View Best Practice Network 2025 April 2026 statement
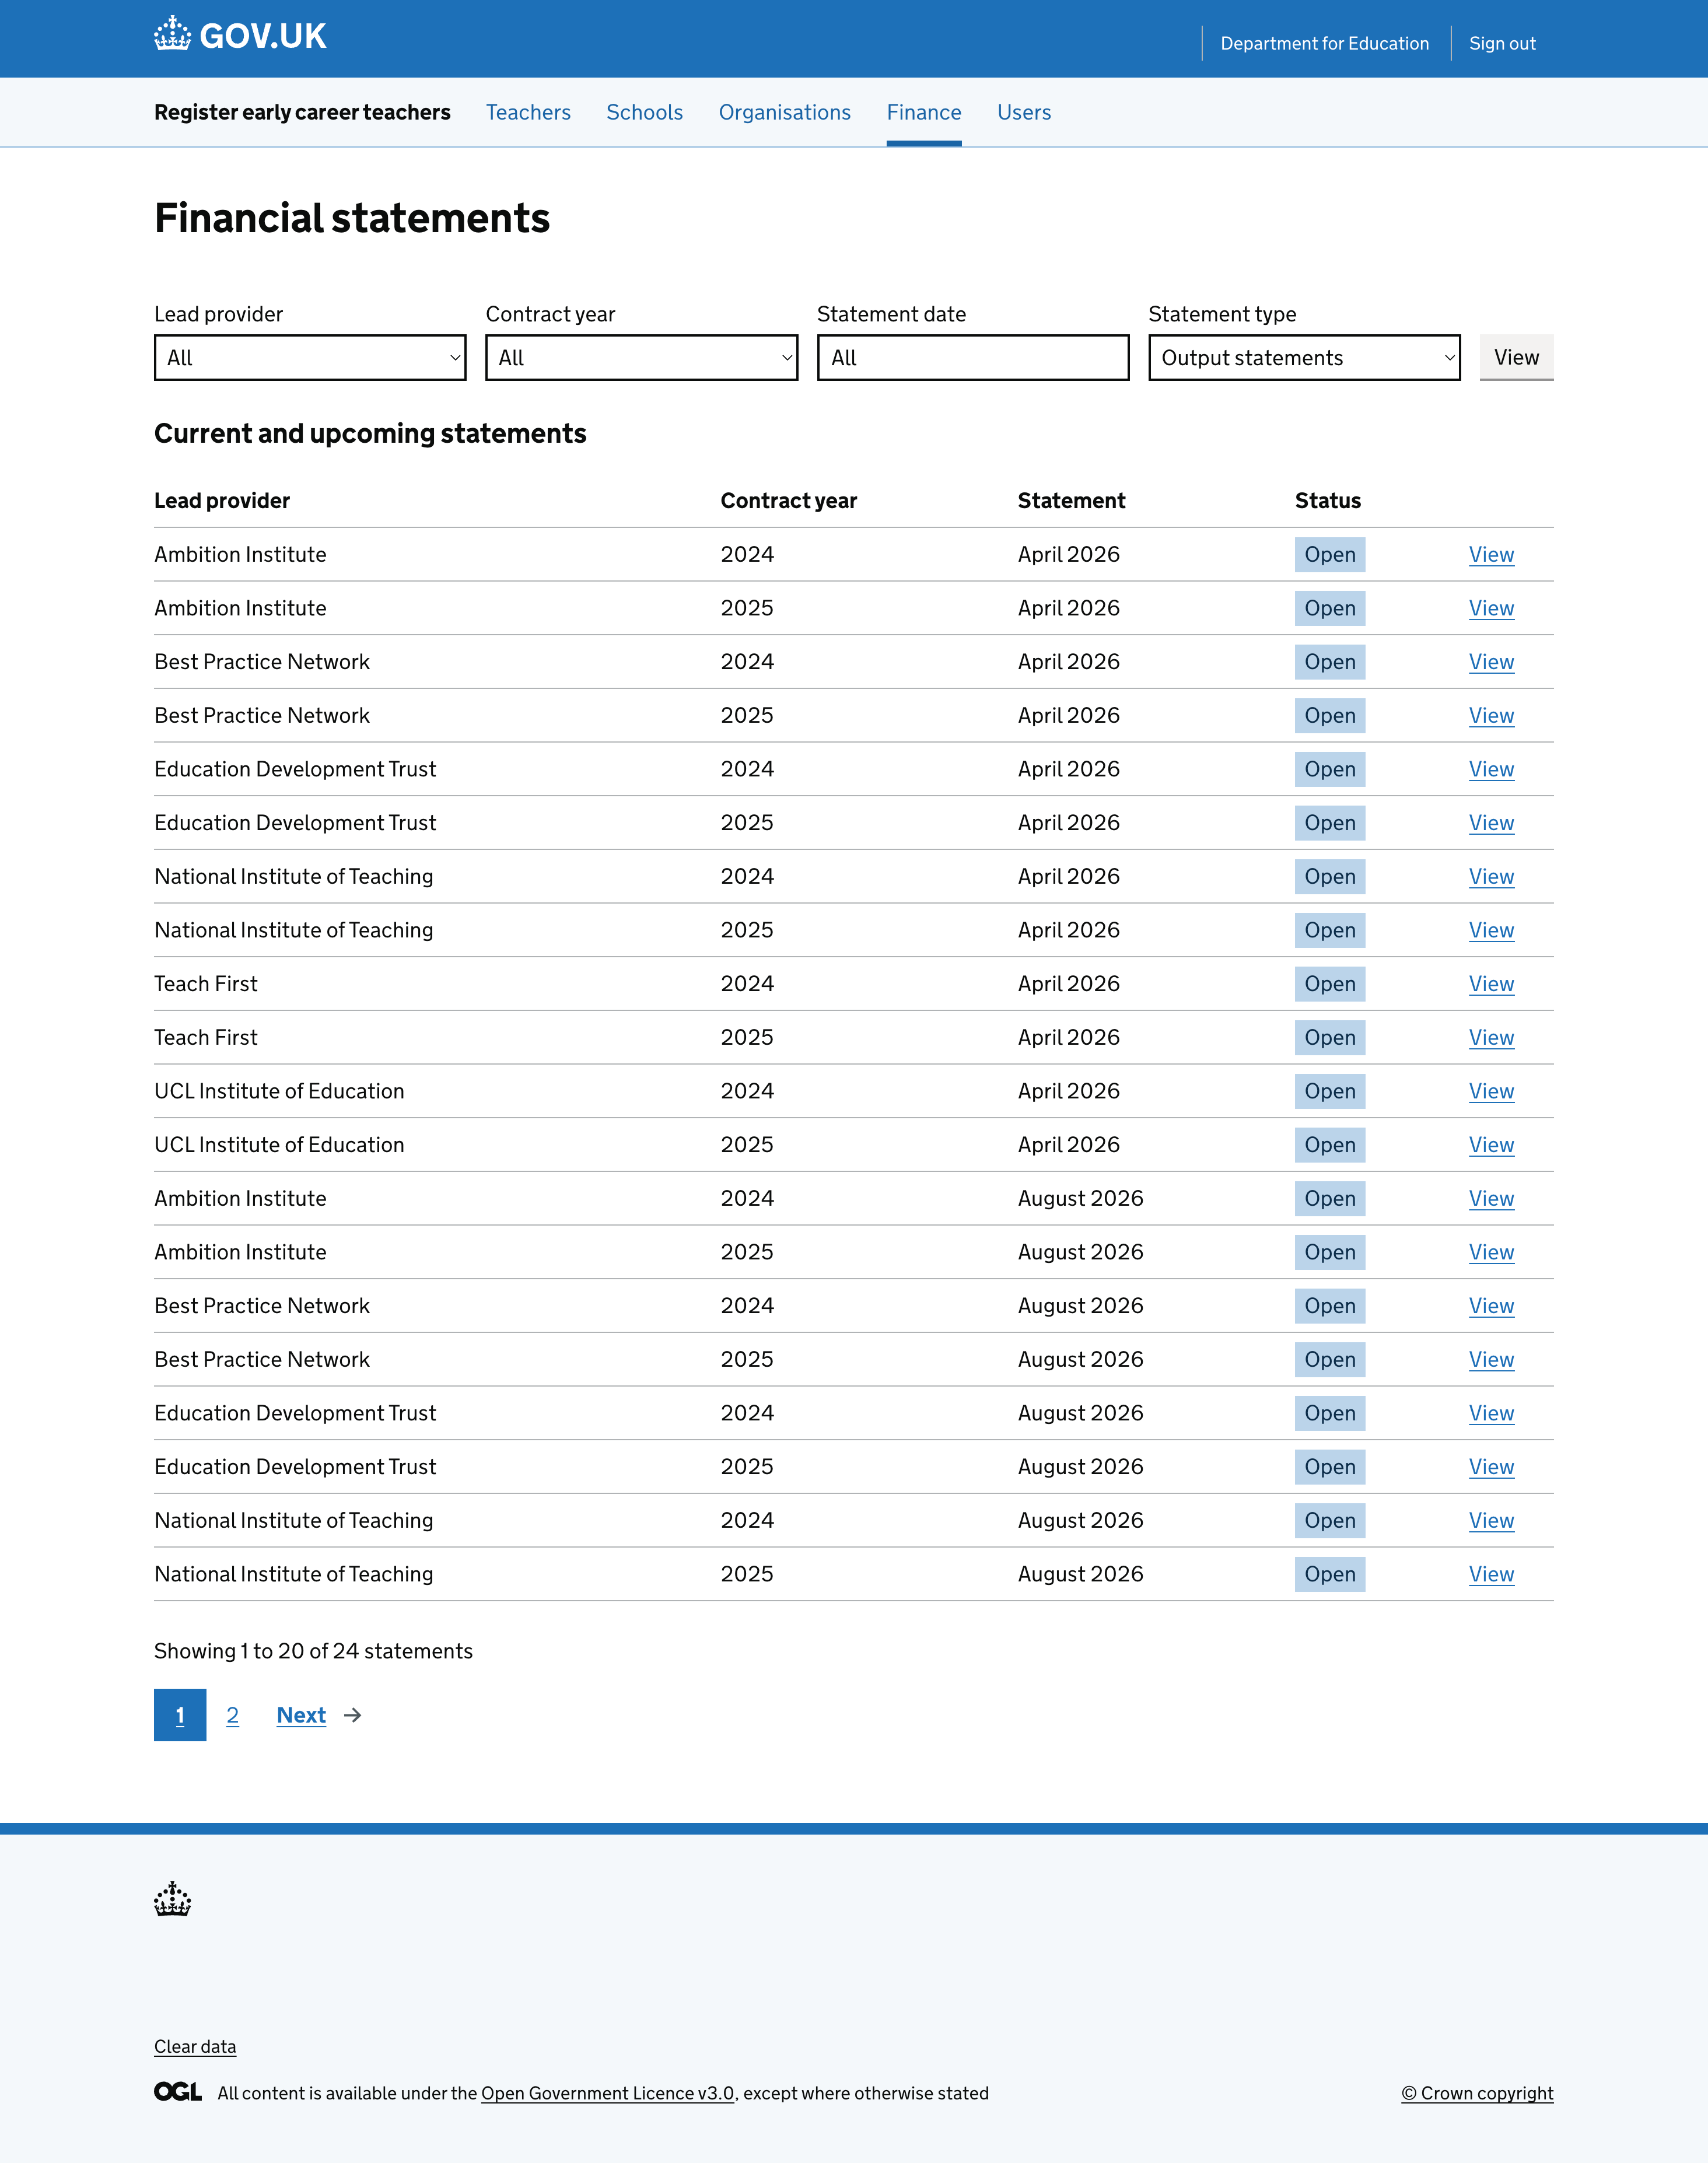 pos(1491,715)
